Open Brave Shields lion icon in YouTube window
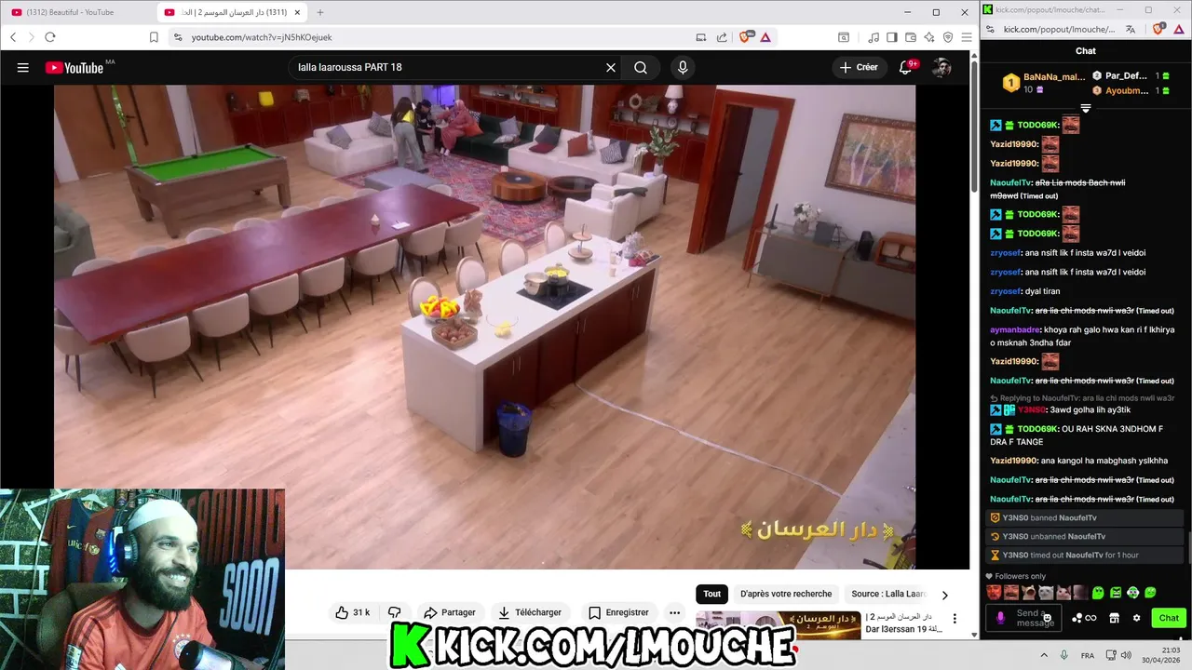Viewport: 1192px width, 670px height. pos(745,37)
